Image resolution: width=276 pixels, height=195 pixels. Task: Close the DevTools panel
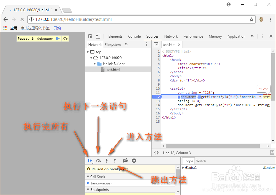pos(271,36)
